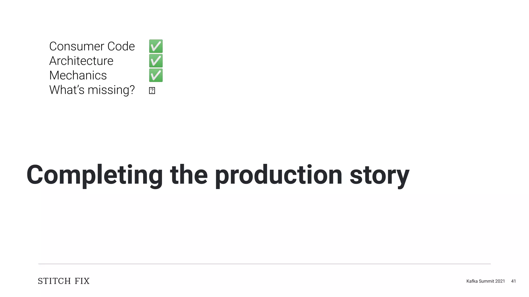This screenshot has height=297, width=529.
Task: Click the horizontal divider line above footer
Action: (x=264, y=264)
